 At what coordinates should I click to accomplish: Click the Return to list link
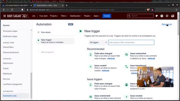click(167, 24)
